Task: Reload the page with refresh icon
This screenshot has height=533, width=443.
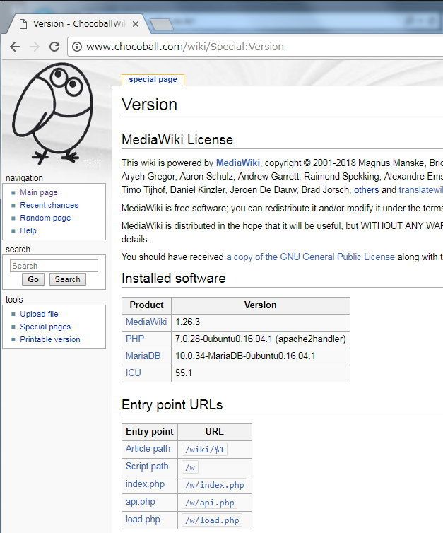Action: pos(54,47)
